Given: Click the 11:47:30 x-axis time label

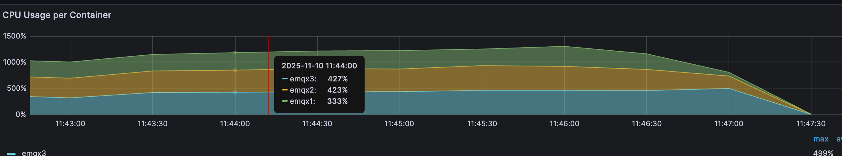Looking at the screenshot, I should point(811,124).
